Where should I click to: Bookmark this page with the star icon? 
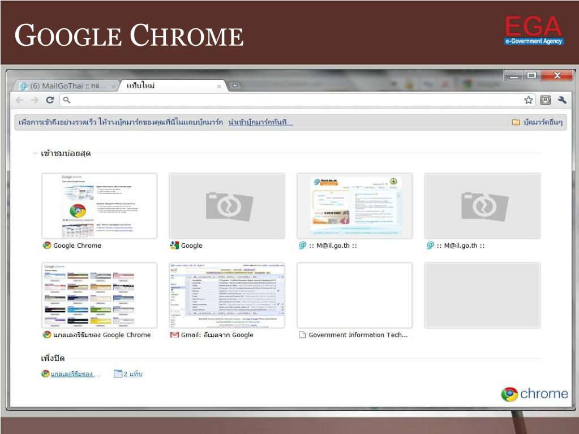point(529,100)
